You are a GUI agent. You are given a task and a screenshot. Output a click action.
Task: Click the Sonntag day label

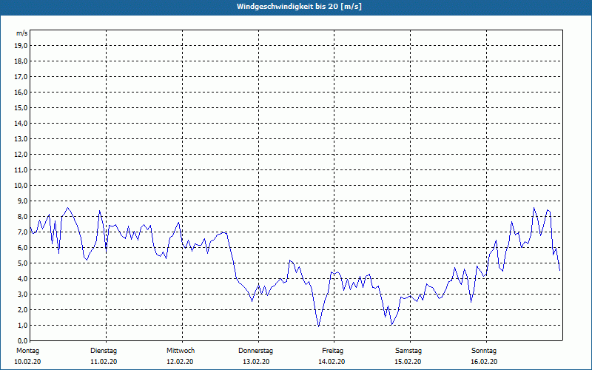tap(484, 351)
